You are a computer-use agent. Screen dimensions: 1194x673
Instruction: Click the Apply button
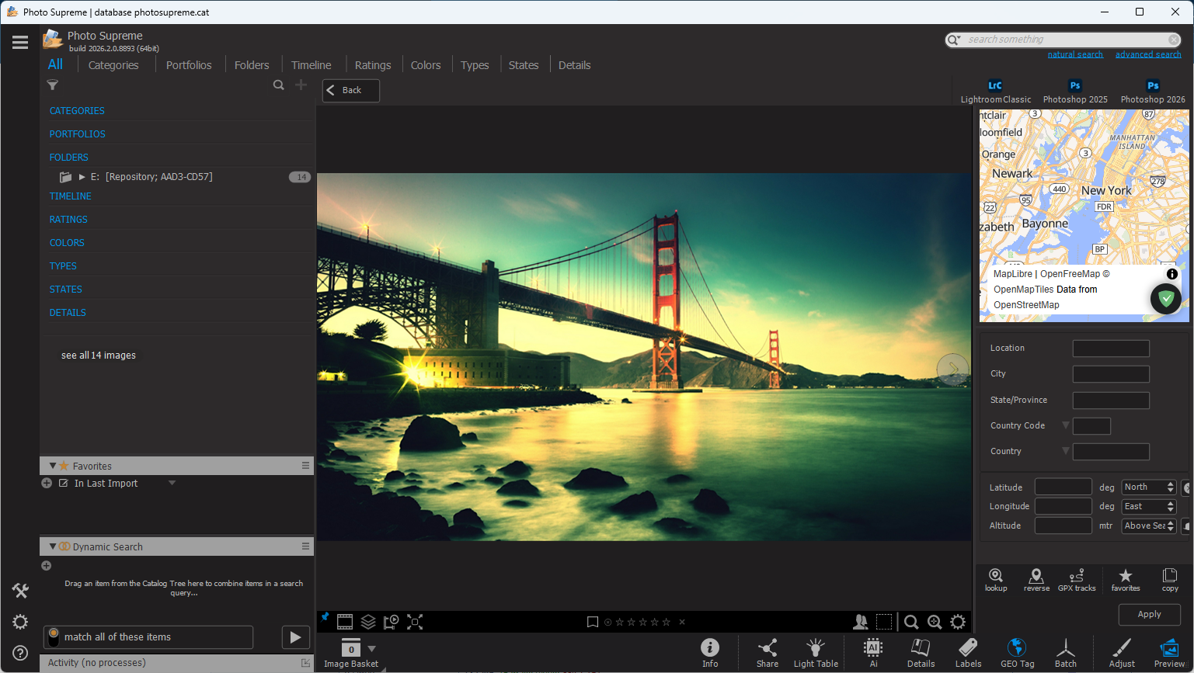[1149, 614]
